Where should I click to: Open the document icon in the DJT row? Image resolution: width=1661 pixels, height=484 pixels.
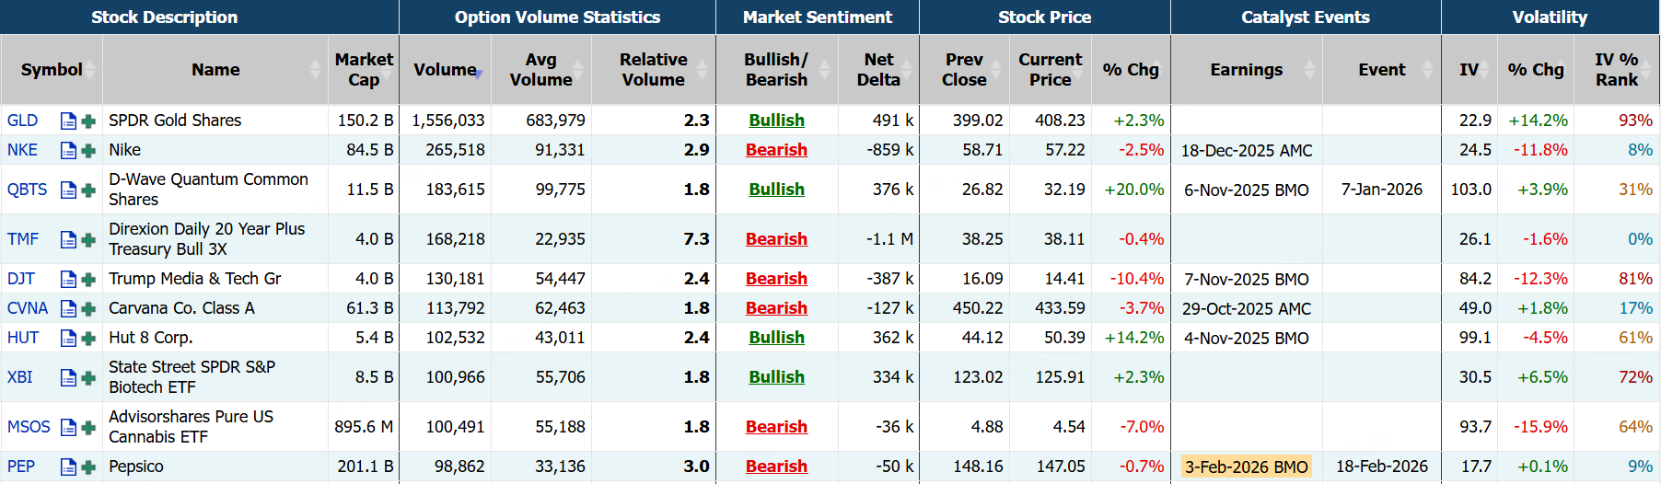click(68, 280)
